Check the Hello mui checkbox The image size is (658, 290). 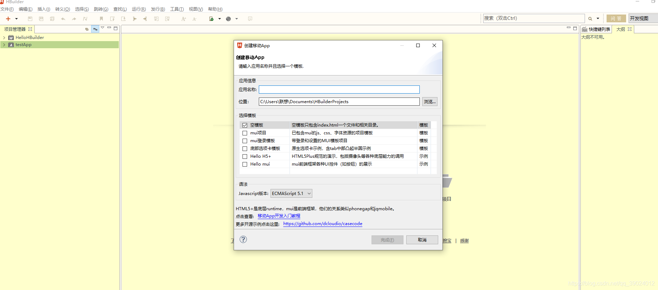[x=245, y=164]
